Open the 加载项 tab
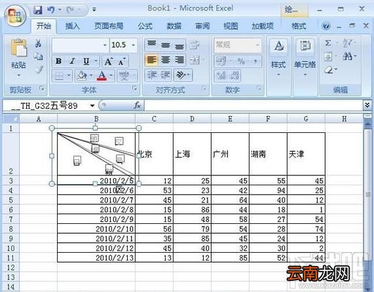This screenshot has height=292, width=374. point(263,26)
